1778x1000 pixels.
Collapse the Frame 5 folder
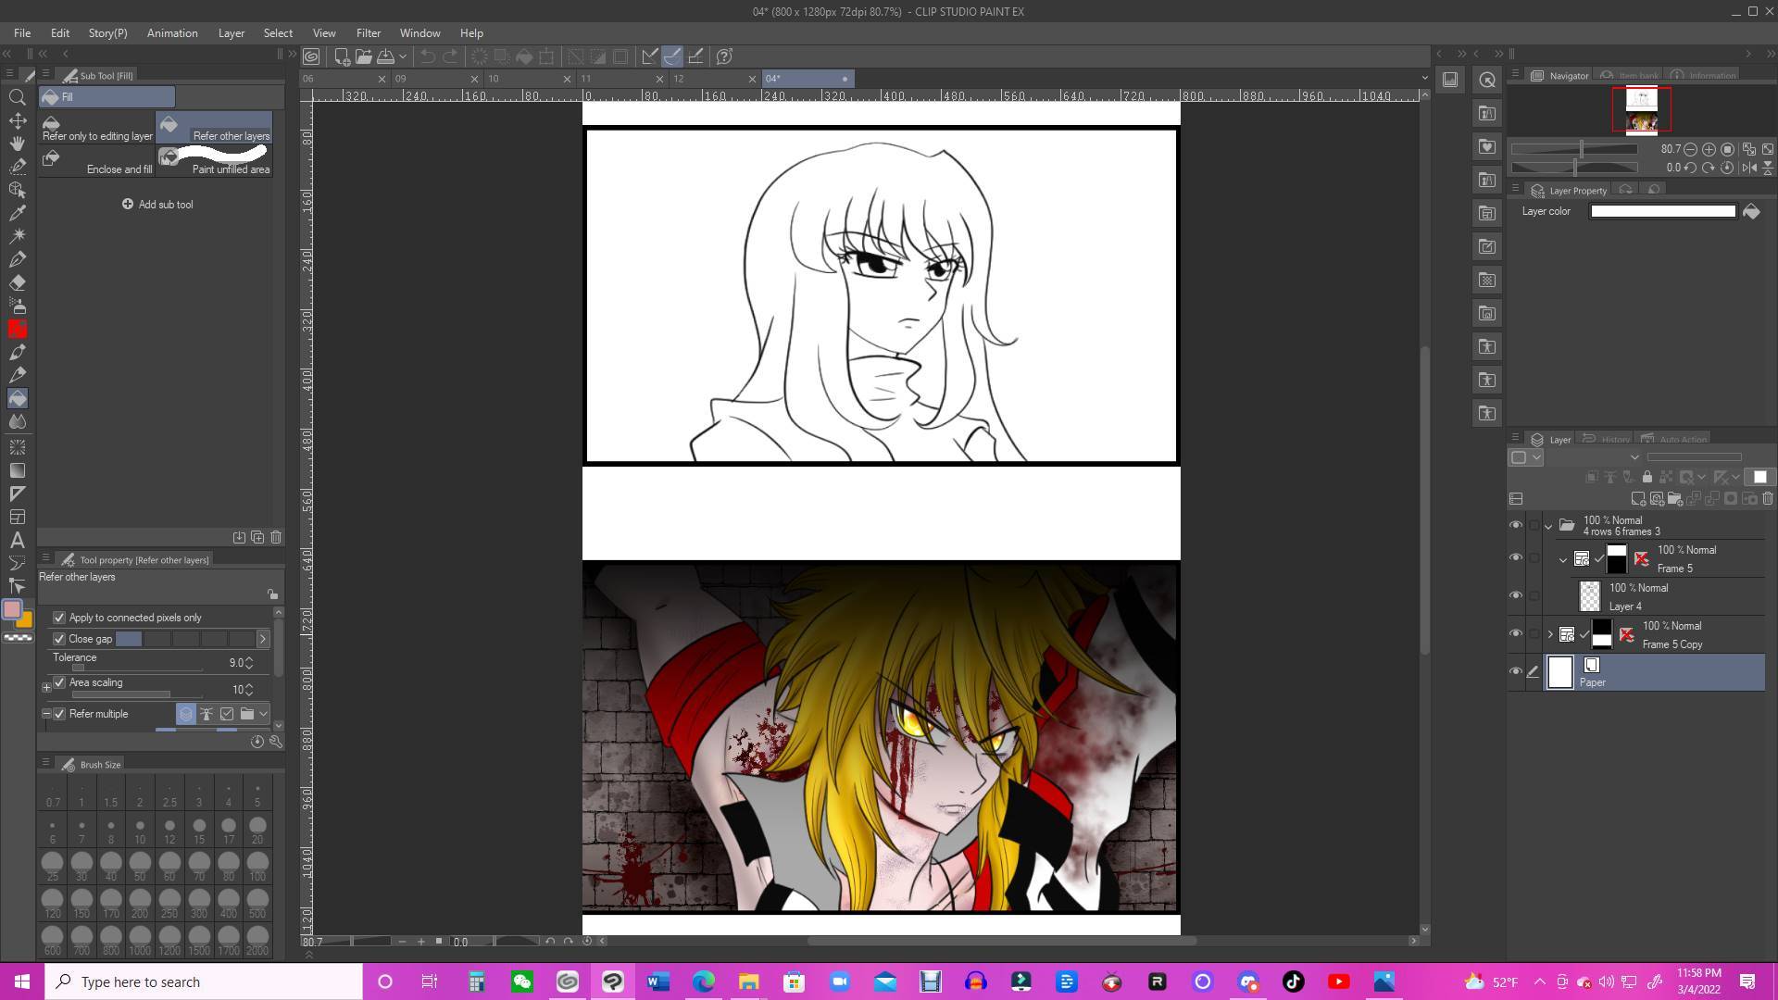click(x=1563, y=559)
